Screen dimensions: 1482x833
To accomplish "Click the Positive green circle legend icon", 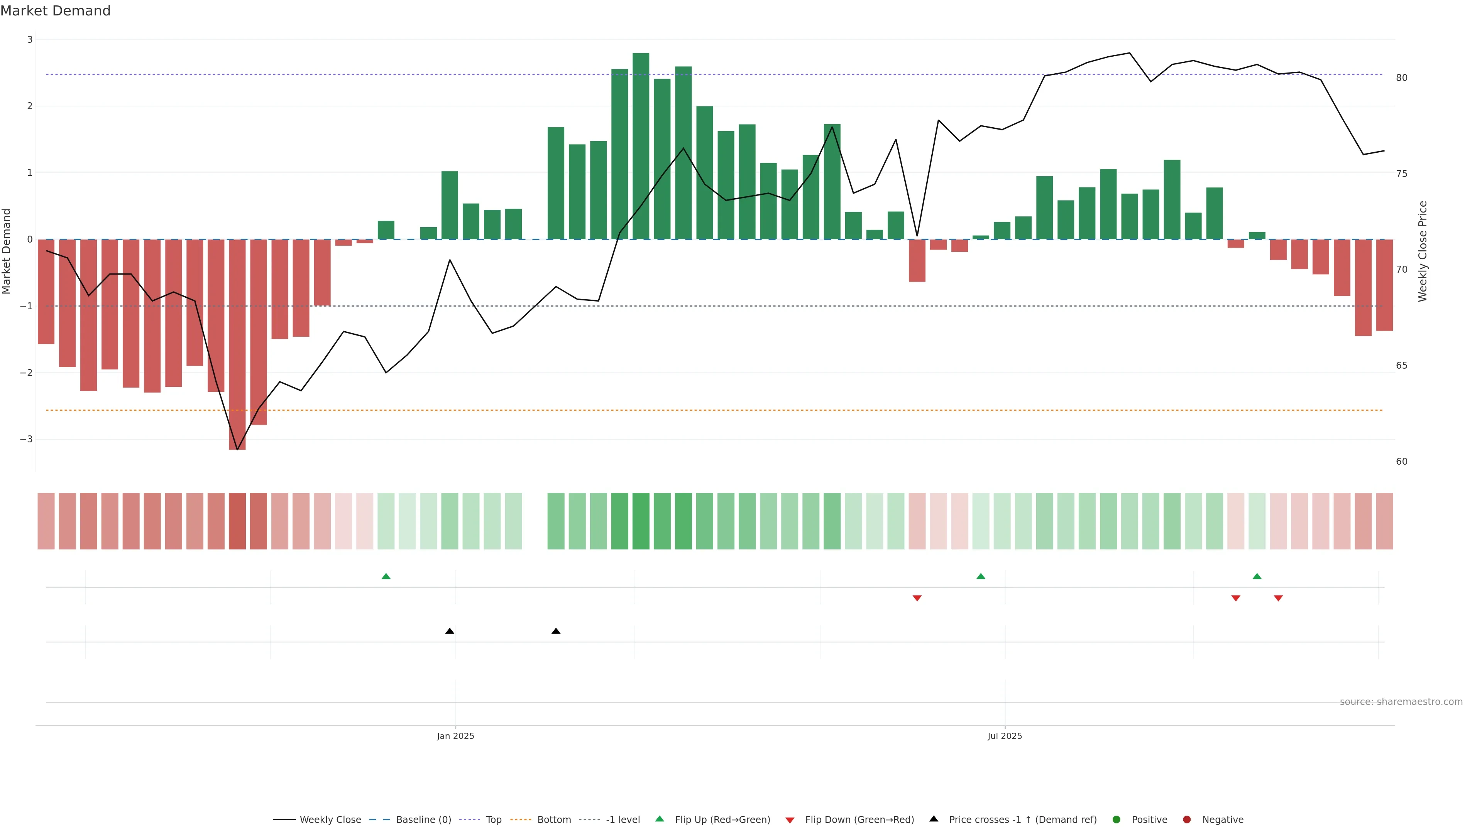I will pyautogui.click(x=1117, y=820).
